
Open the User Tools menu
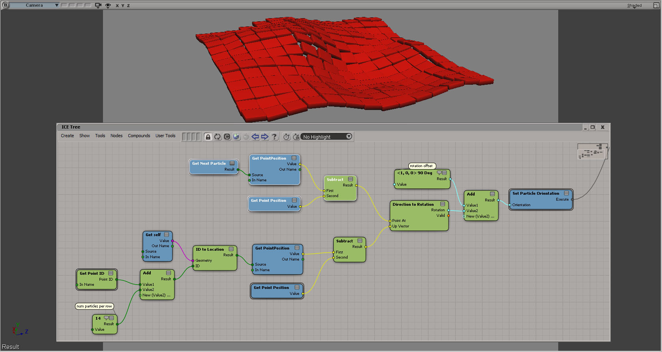point(165,136)
